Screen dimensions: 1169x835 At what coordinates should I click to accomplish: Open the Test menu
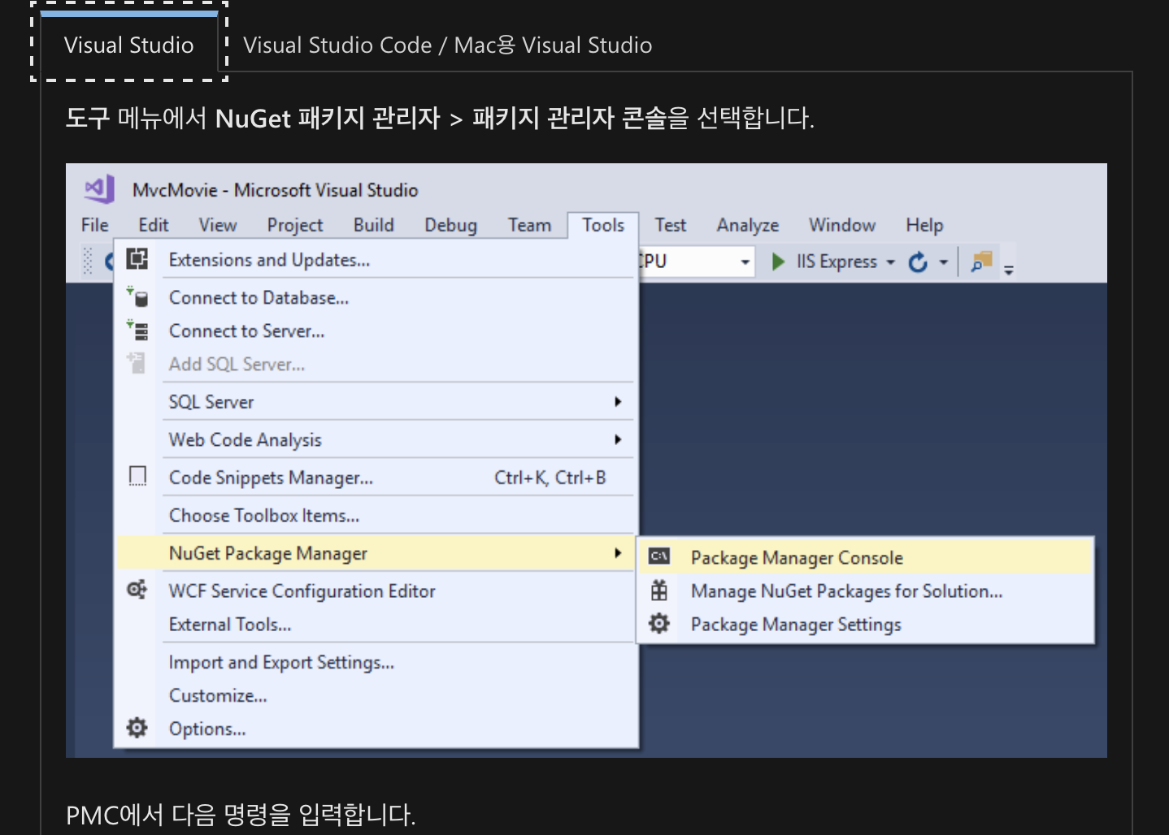[671, 225]
